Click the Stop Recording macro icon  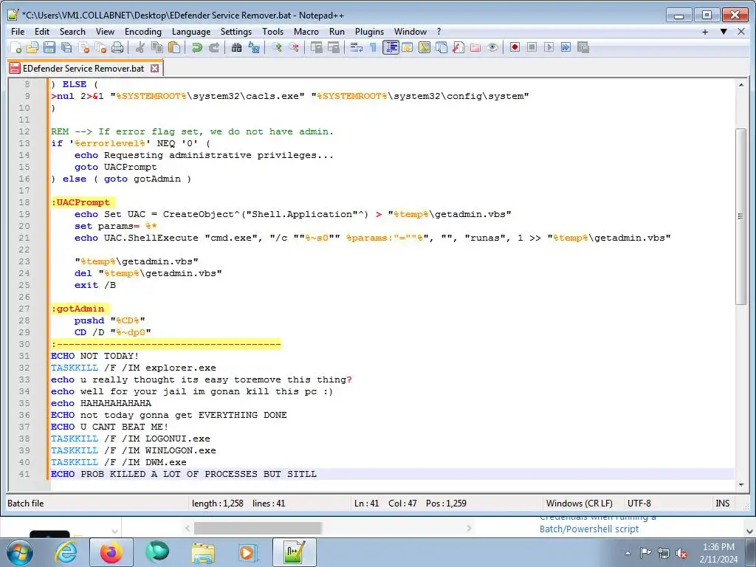coord(532,47)
